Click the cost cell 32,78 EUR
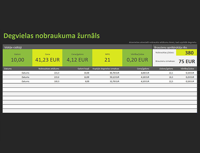 point(114,81)
